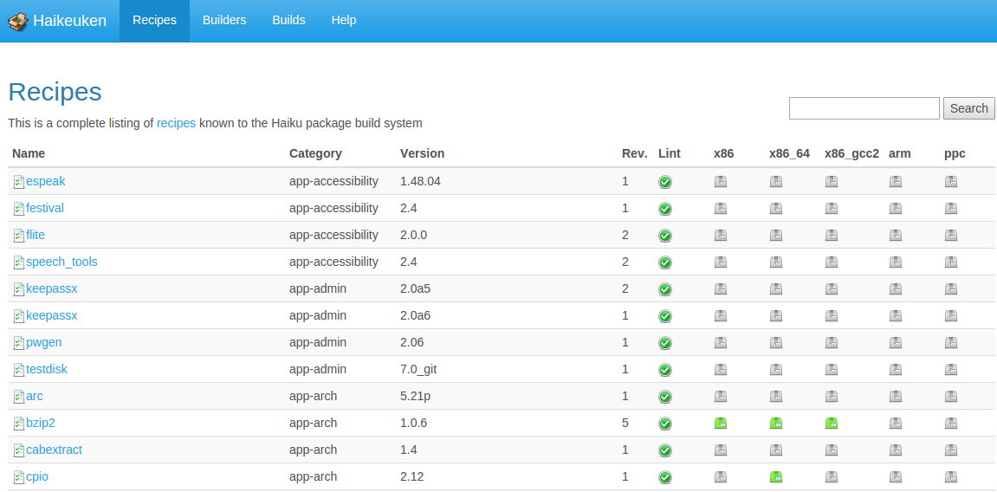Screen dimensions: 997x492
Task: Open the pwgen recipe link
Action: tap(44, 342)
